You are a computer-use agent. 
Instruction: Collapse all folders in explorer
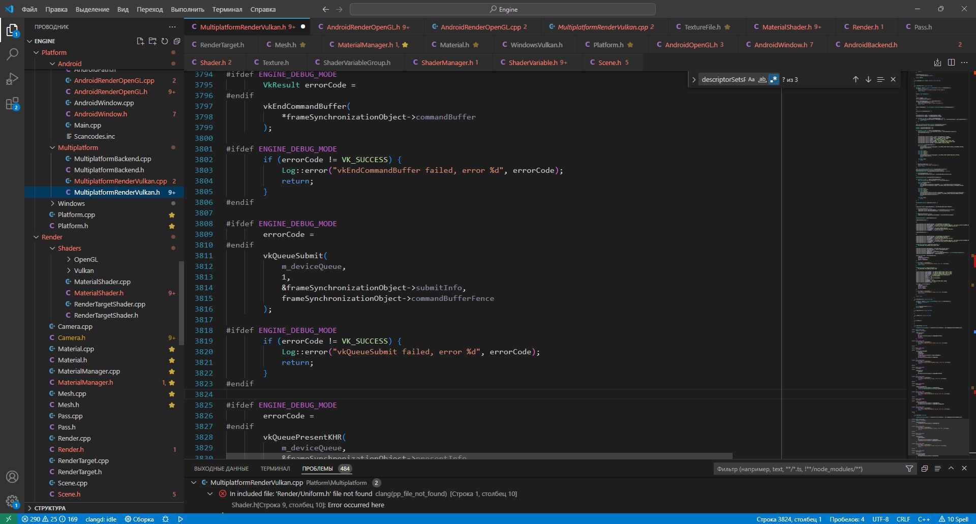[x=177, y=41]
